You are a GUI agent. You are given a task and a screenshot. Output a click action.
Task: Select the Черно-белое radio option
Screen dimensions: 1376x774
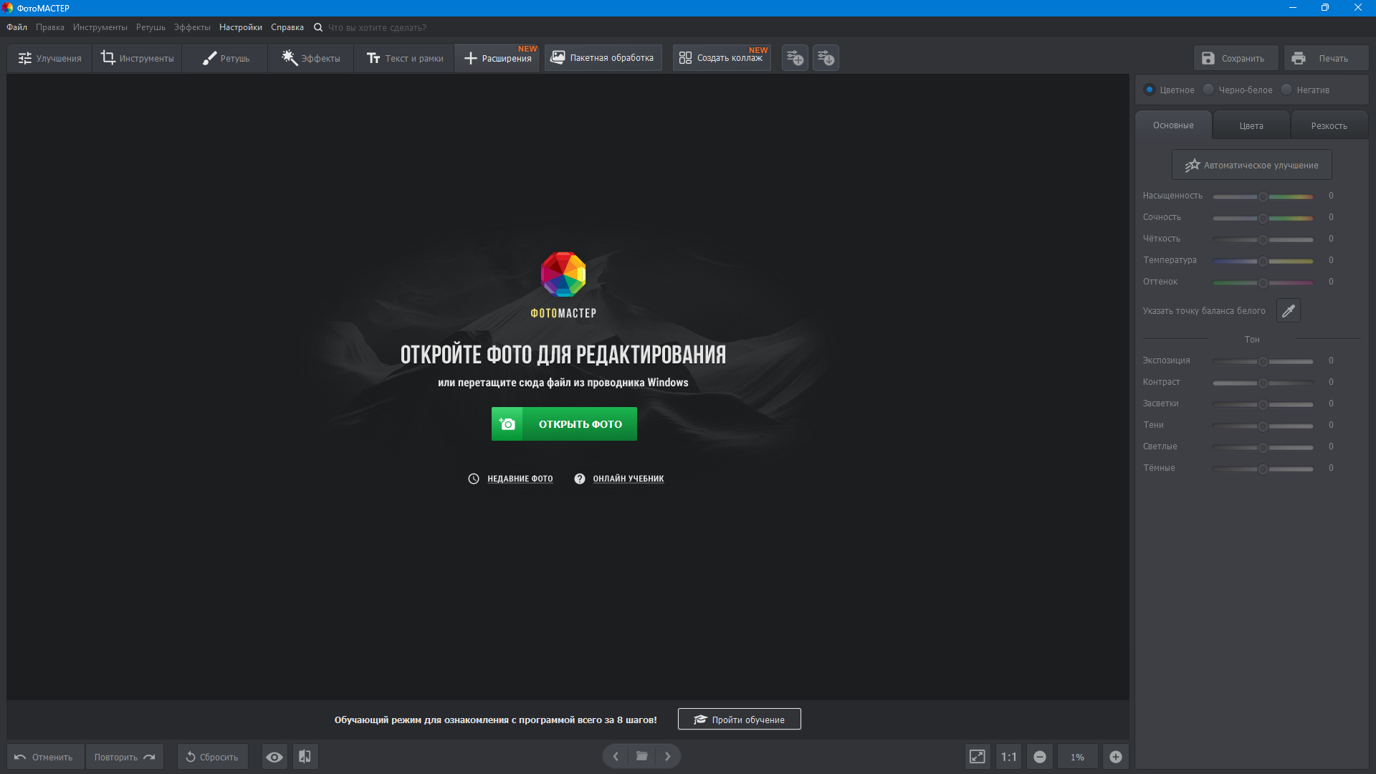[1209, 90]
